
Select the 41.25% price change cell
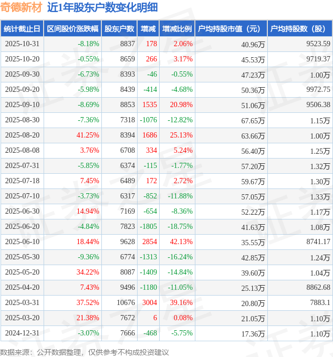tap(88, 135)
